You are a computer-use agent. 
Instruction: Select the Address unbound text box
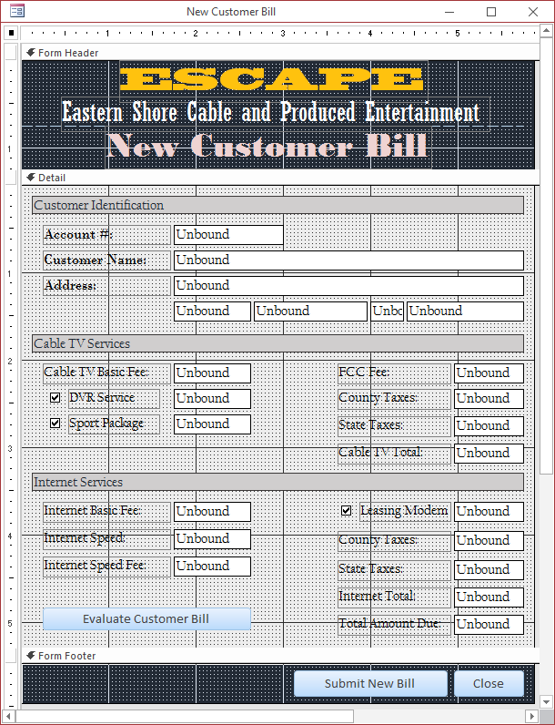348,286
